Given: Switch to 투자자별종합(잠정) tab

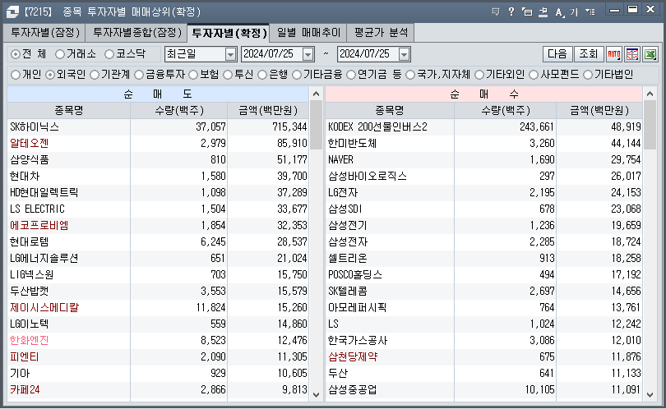Looking at the screenshot, I should [136, 33].
